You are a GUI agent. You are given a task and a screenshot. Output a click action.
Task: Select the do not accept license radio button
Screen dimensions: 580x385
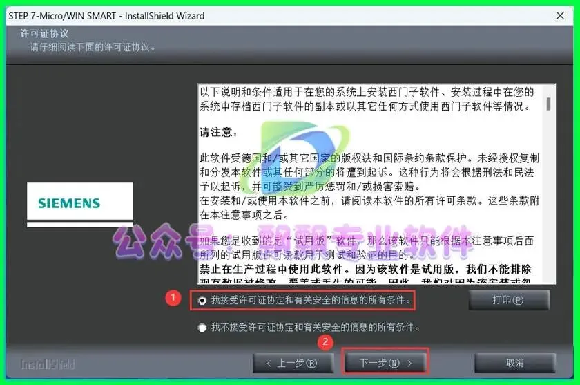tap(202, 328)
